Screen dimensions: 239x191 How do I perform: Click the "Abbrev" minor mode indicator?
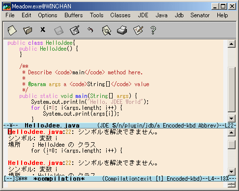(207, 126)
